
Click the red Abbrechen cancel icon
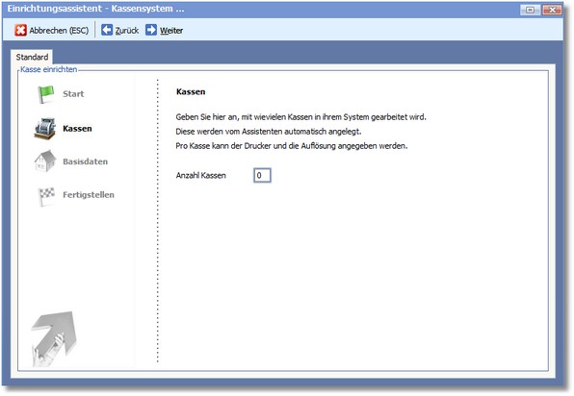pos(20,31)
